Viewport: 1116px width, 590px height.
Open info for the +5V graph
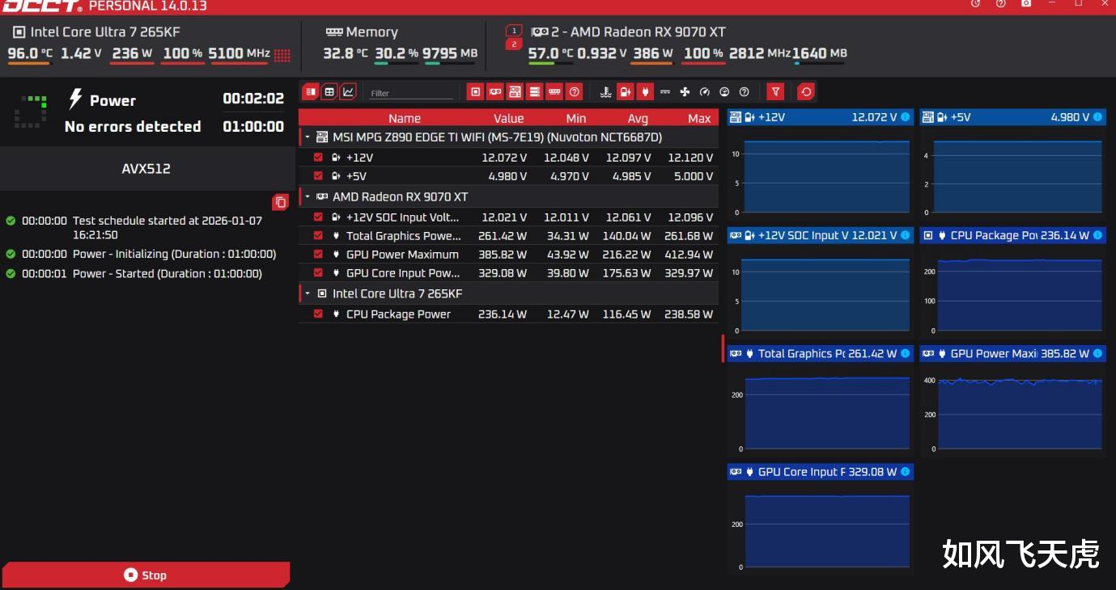(x=1097, y=117)
